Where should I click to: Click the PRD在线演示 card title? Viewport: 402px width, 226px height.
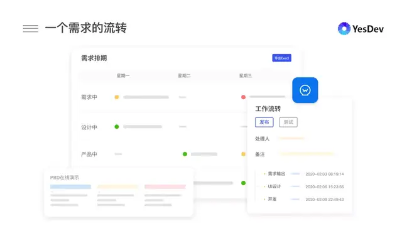pyautogui.click(x=64, y=178)
